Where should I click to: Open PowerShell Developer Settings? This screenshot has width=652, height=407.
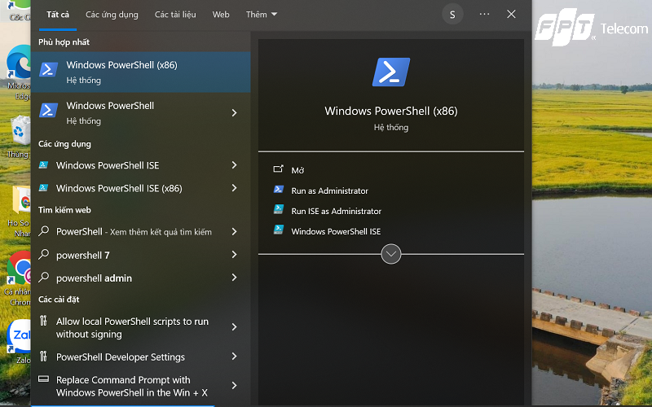(140, 357)
